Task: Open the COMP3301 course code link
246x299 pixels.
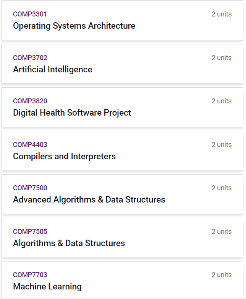Action: click(30, 14)
